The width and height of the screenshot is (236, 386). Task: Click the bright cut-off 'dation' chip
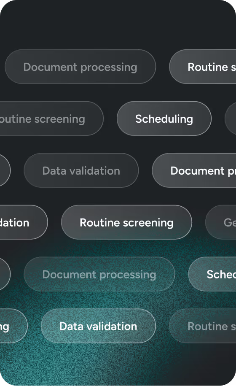click(24, 222)
